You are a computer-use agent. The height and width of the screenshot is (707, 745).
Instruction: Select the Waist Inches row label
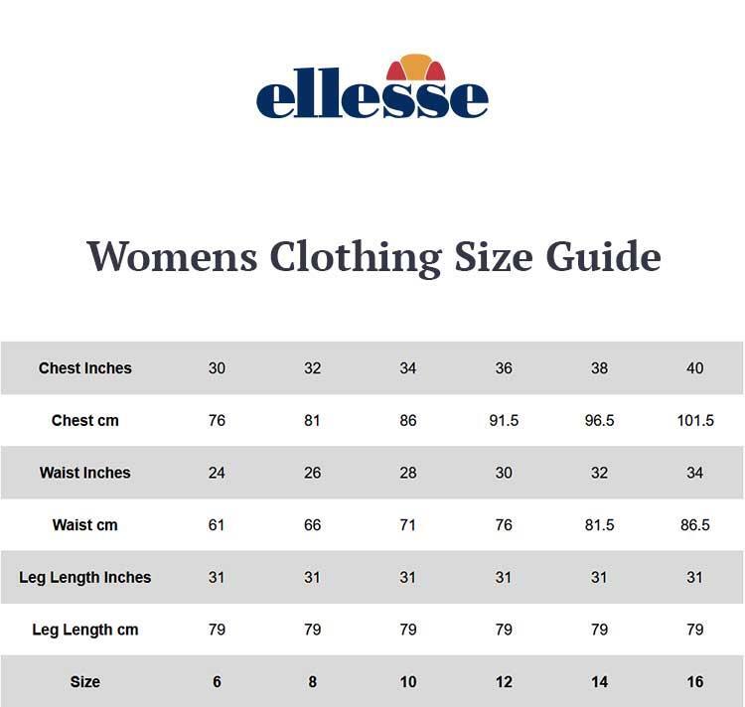pyautogui.click(x=85, y=473)
